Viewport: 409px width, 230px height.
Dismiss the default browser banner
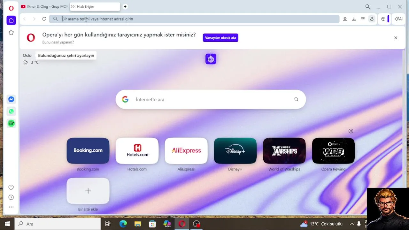[x=396, y=38]
